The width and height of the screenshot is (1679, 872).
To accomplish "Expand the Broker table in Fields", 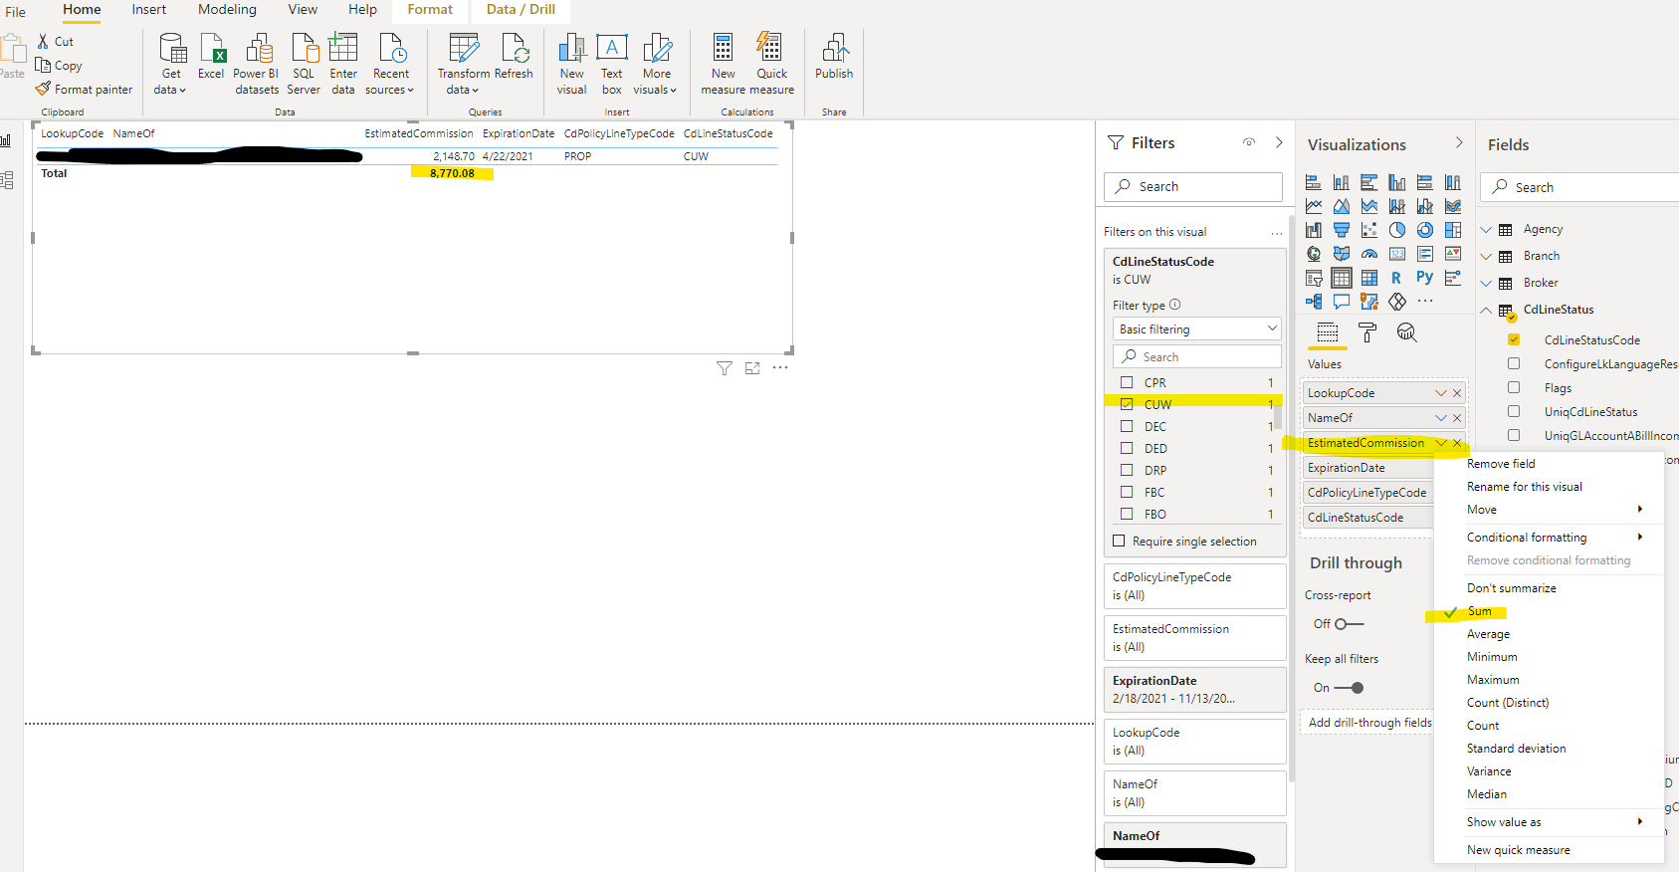I will click(1486, 283).
